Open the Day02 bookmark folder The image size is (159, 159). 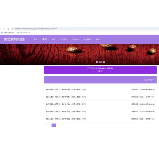[24, 33]
